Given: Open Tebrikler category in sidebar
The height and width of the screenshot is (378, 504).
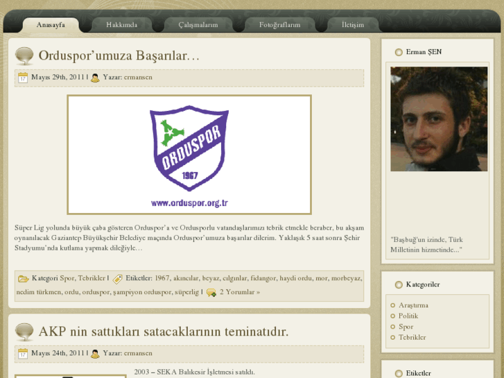Looking at the screenshot, I should [412, 338].
